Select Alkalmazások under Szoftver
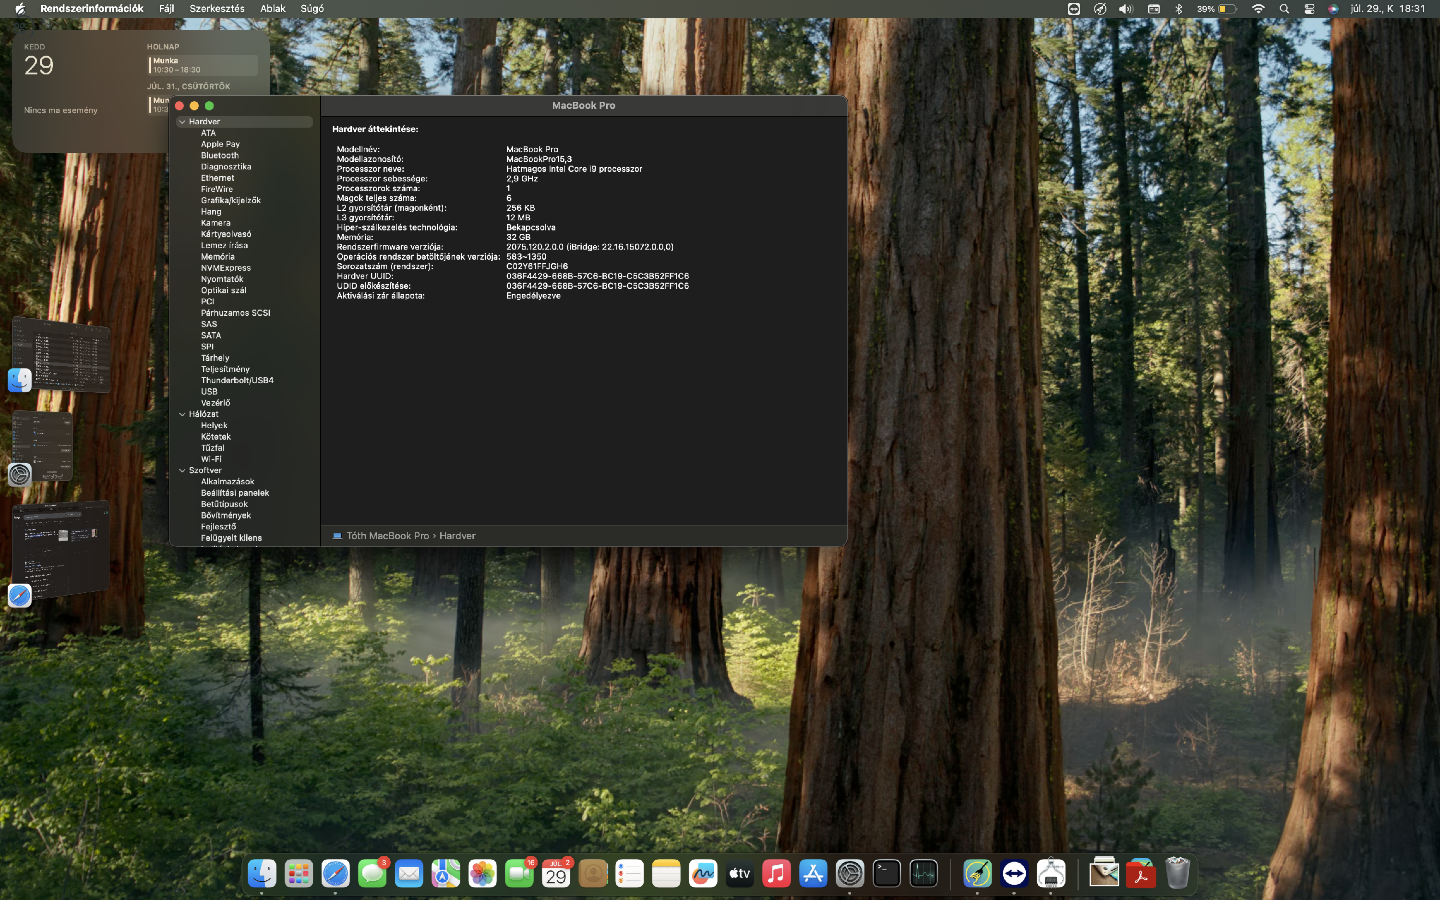The width and height of the screenshot is (1440, 900). click(228, 481)
